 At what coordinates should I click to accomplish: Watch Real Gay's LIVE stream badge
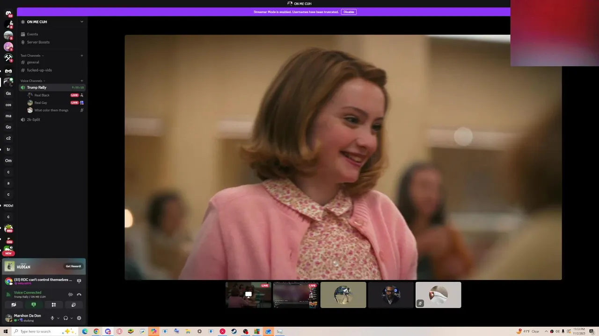[74, 103]
